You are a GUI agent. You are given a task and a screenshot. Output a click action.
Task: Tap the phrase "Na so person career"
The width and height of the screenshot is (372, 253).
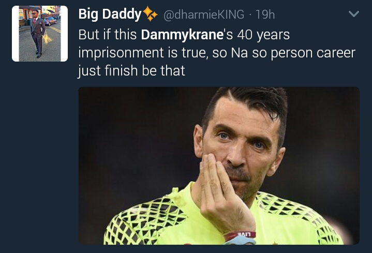click(290, 53)
